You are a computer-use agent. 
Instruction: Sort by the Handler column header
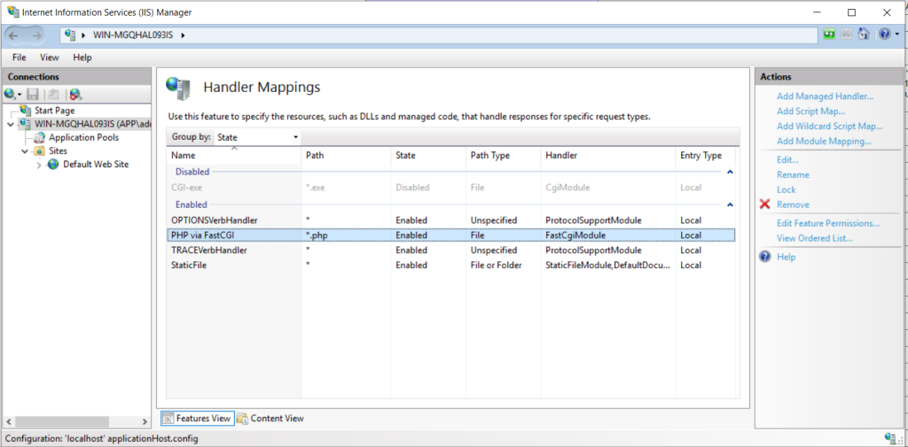coord(608,156)
